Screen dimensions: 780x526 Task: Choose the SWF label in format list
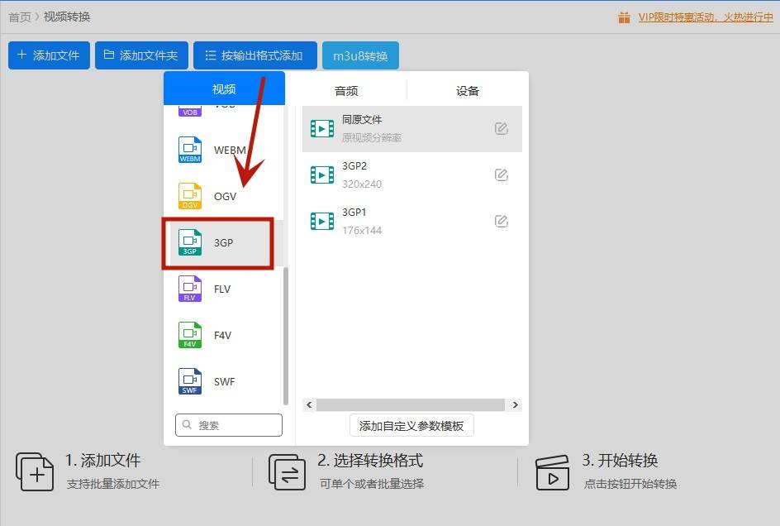[x=225, y=381]
